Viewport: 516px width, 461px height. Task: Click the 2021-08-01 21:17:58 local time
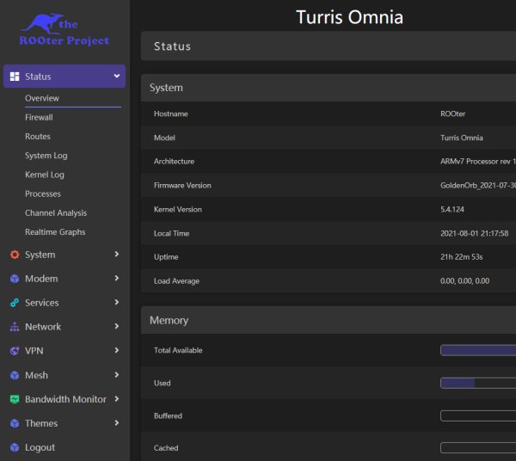(x=475, y=233)
